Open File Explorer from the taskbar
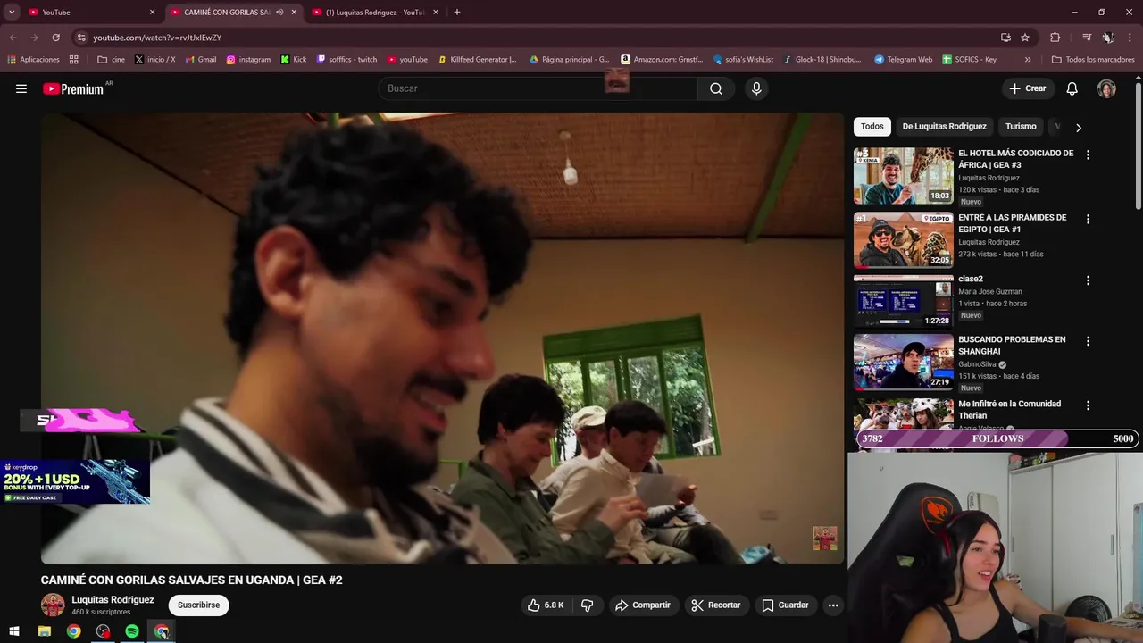 point(44,631)
